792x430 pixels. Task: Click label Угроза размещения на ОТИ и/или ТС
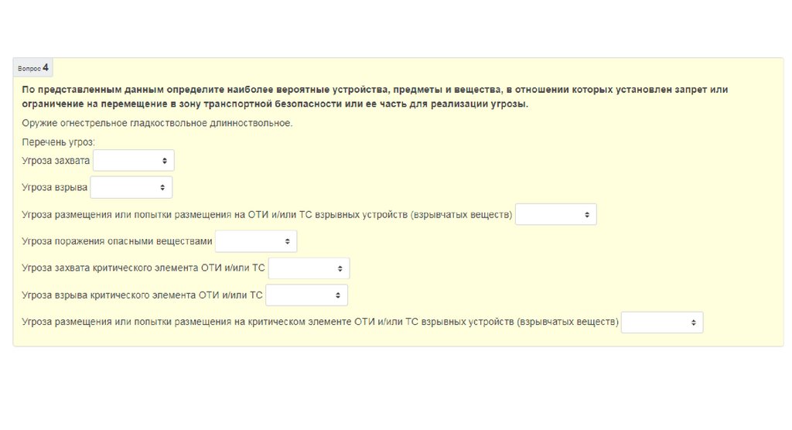267,215
